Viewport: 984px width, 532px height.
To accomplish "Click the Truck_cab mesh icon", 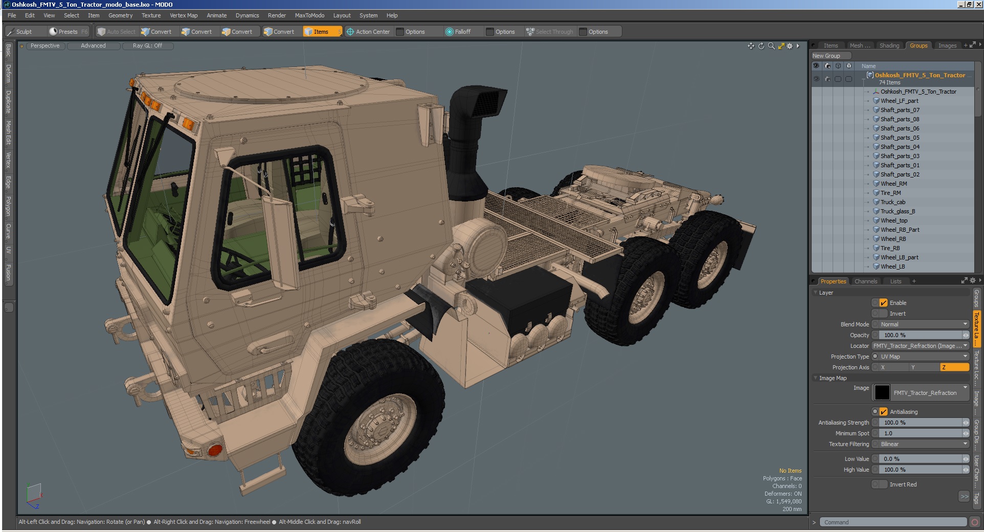I will pyautogui.click(x=876, y=202).
